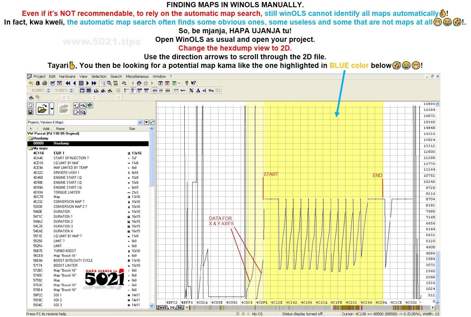Click the green cloud tree icon
The height and width of the screenshot is (317, 471).
pos(90,105)
